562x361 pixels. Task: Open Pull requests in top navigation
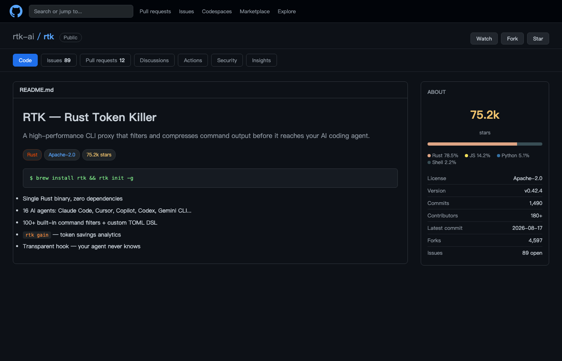(x=155, y=11)
